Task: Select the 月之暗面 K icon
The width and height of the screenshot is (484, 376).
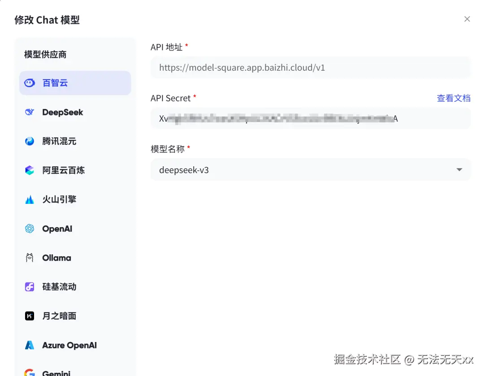Action: point(30,316)
